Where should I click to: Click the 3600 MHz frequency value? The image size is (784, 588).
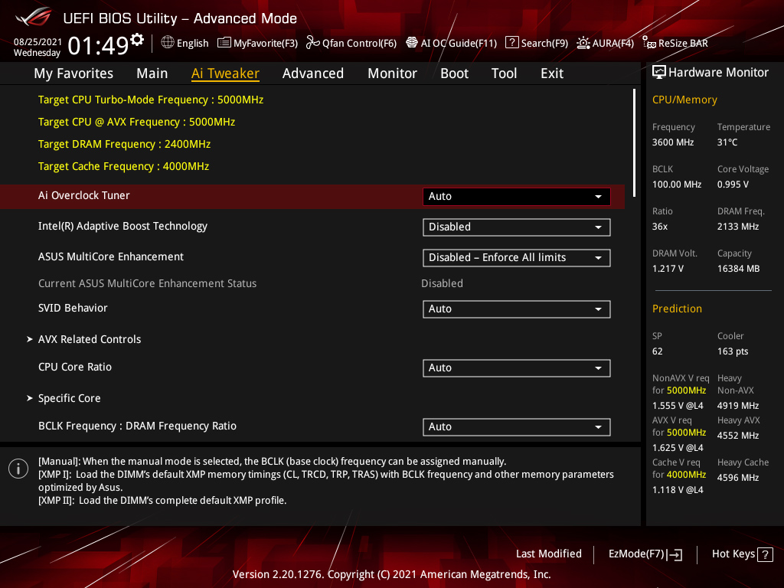coord(673,142)
